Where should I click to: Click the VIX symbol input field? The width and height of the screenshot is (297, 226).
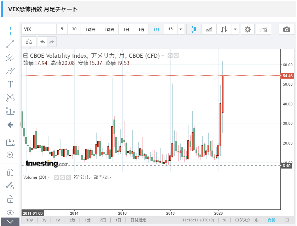click(39, 29)
